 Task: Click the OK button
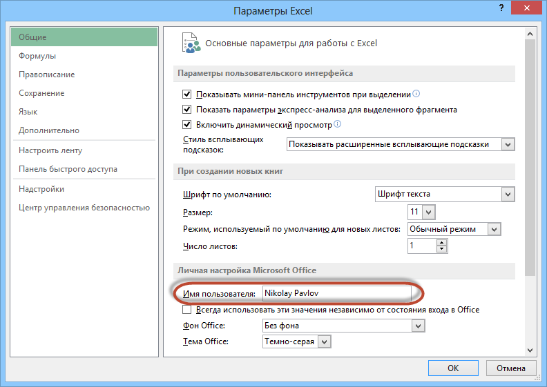(453, 368)
